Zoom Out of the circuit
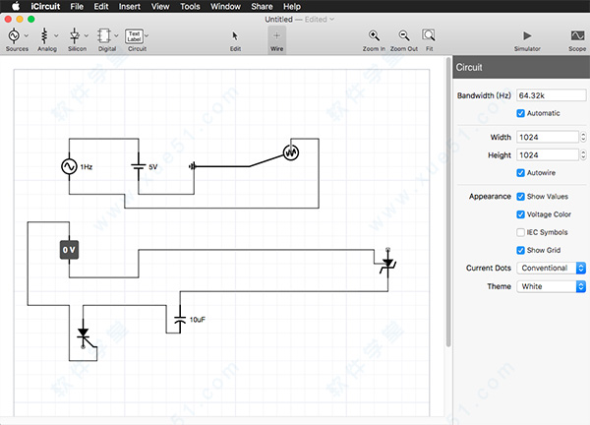The height and width of the screenshot is (425, 590). (404, 40)
